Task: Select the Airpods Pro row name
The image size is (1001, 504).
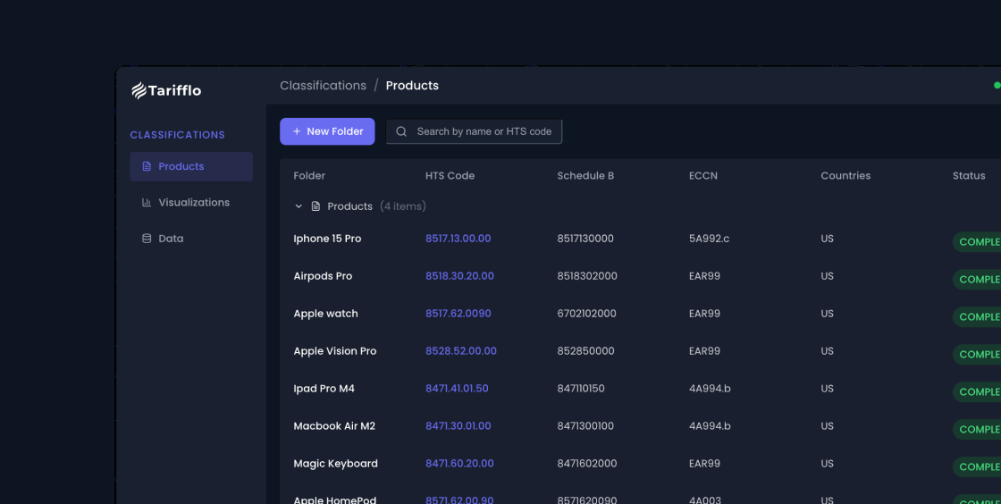Action: 323,276
